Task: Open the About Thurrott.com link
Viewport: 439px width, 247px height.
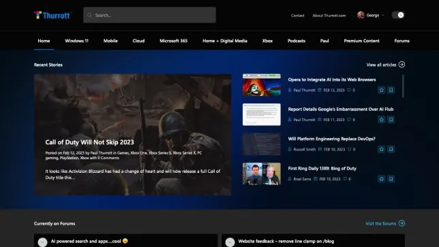Action: click(329, 16)
